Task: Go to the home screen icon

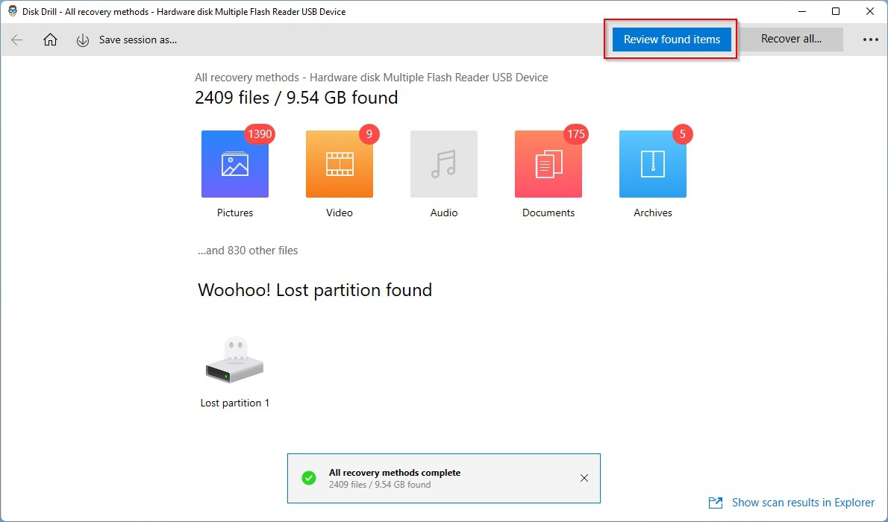Action: (51, 40)
